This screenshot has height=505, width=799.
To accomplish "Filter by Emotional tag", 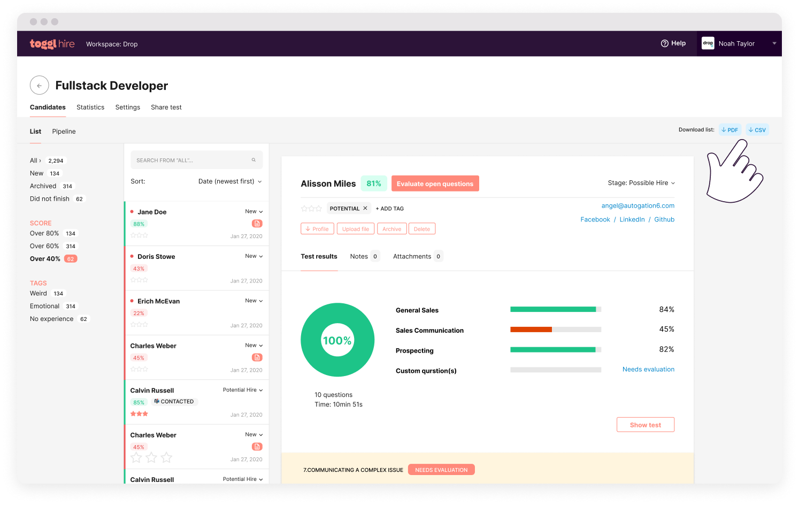I will pos(54,306).
